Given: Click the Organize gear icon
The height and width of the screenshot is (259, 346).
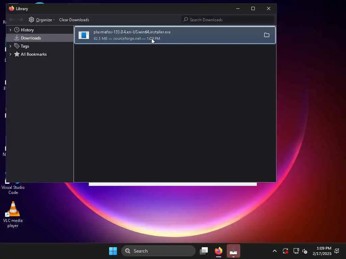Looking at the screenshot, I should pos(31,20).
